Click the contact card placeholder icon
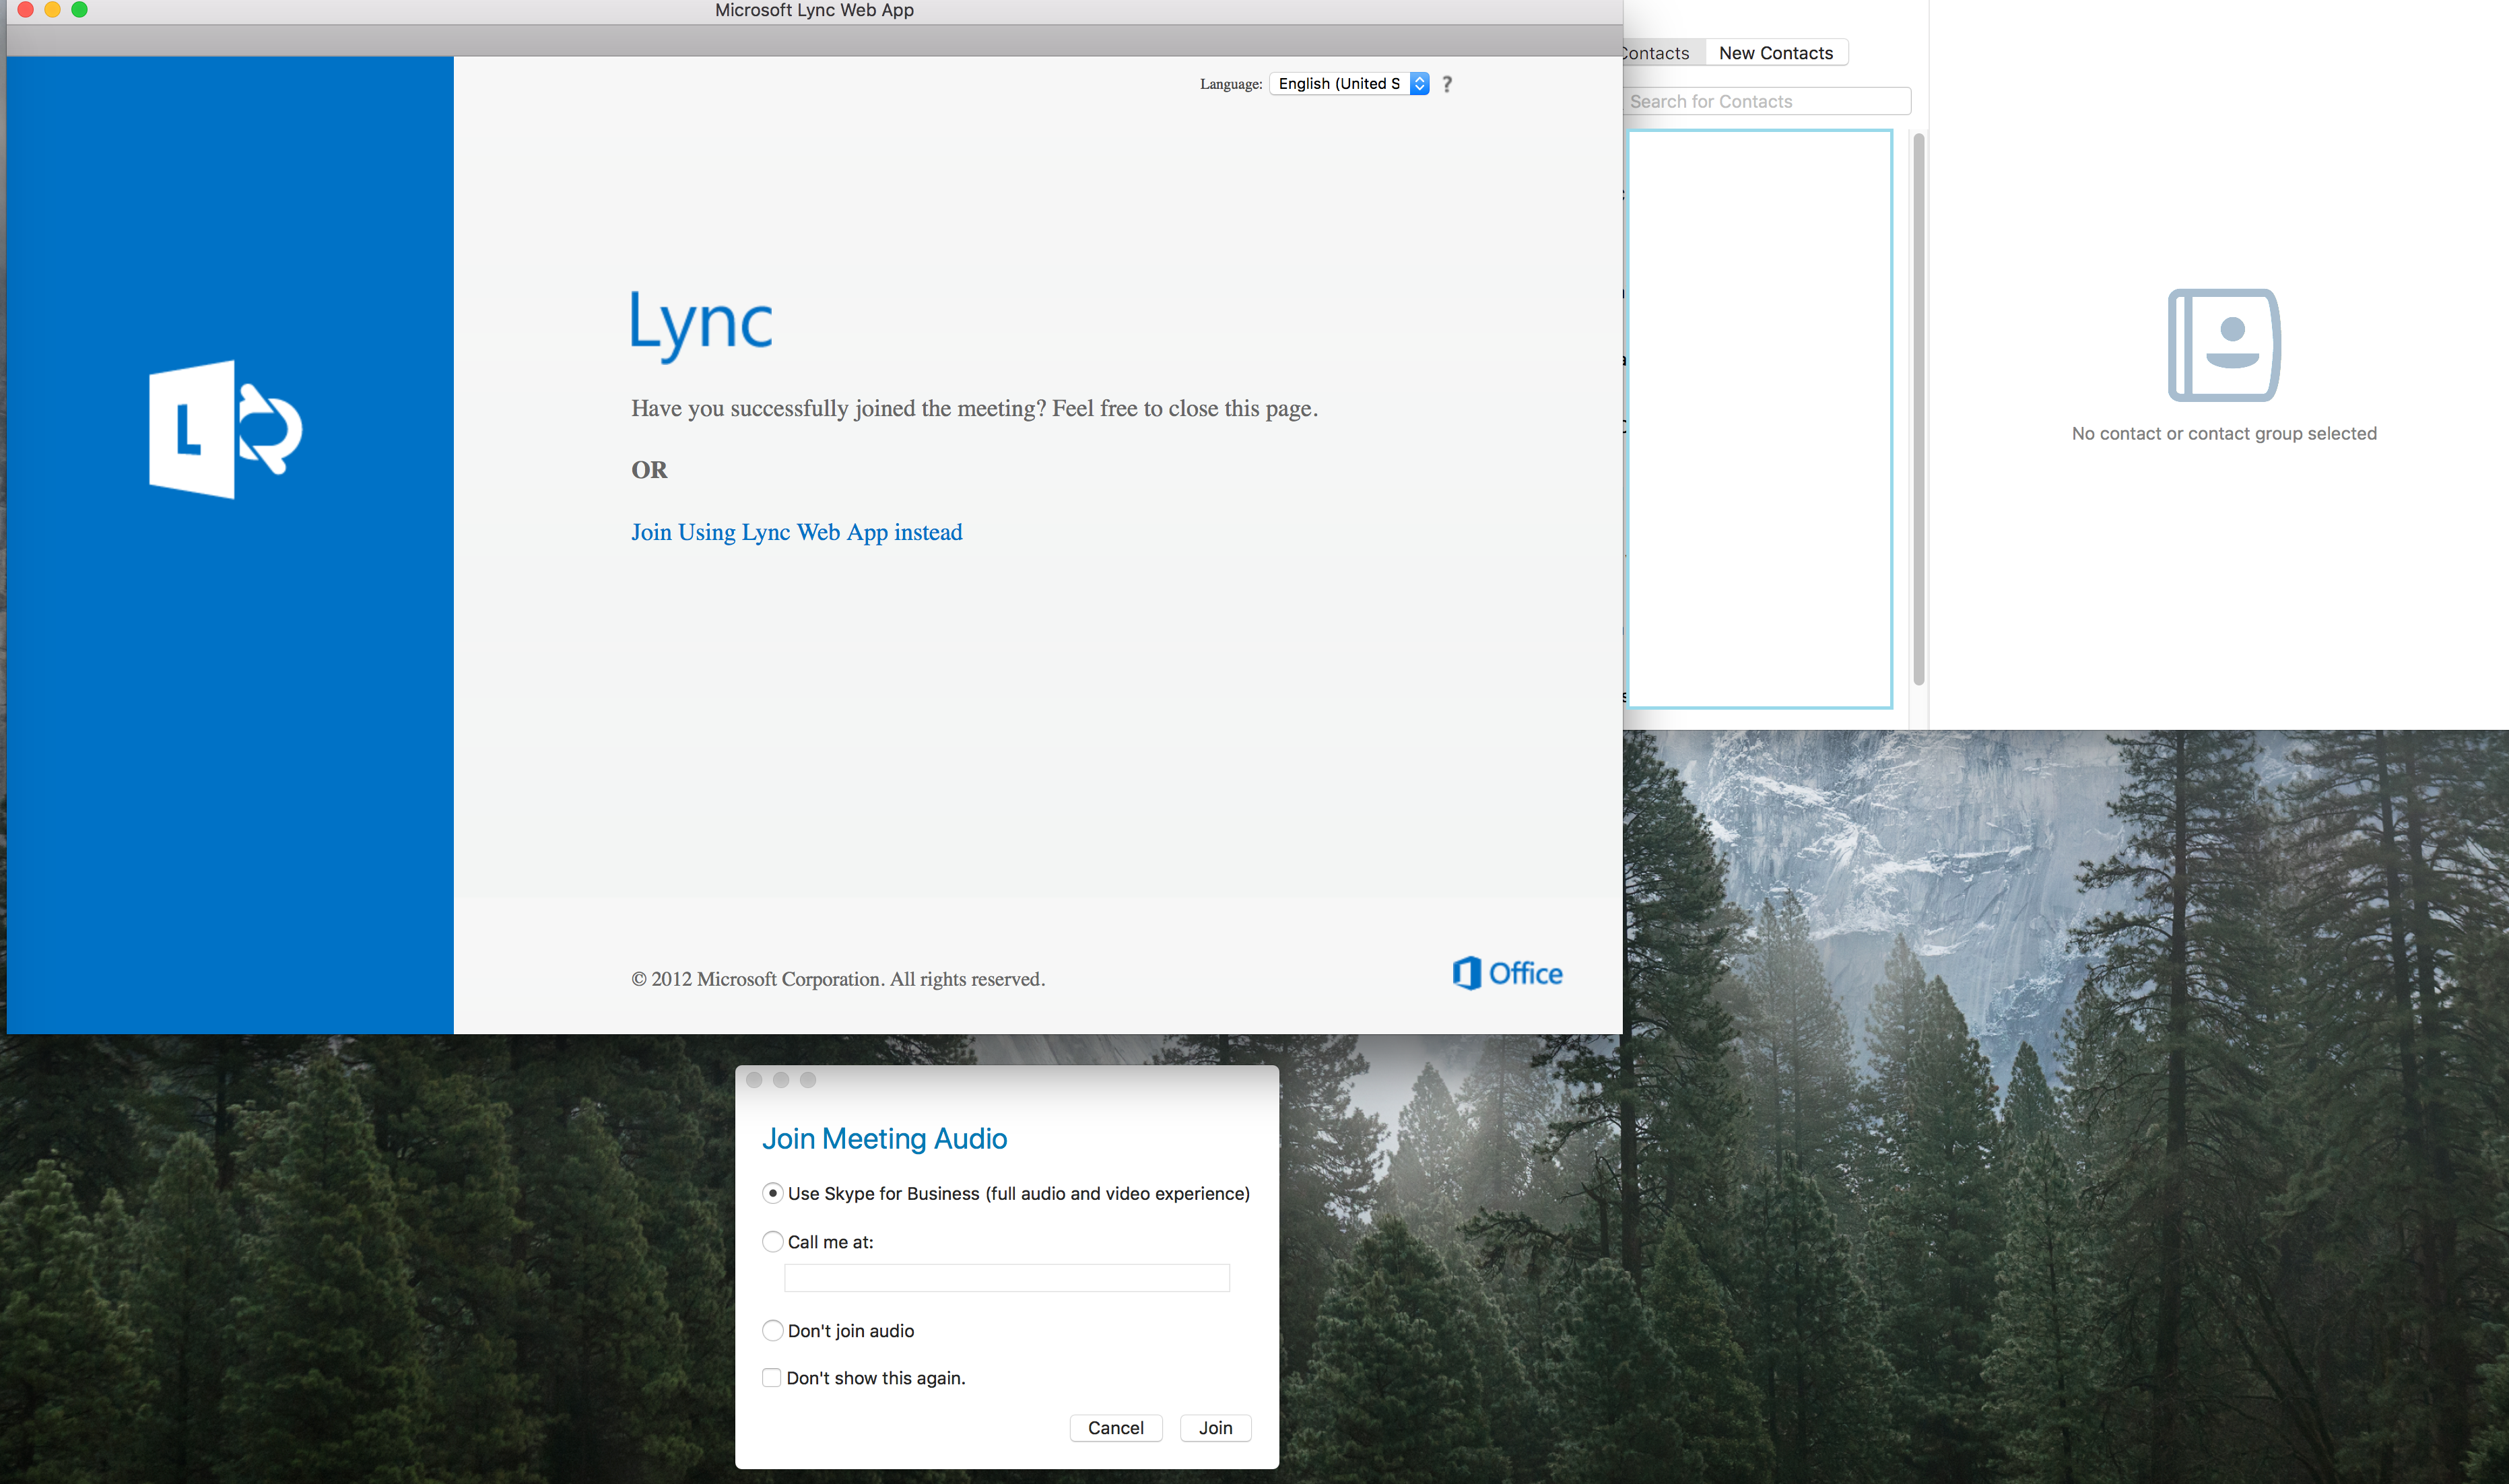 coord(2224,345)
